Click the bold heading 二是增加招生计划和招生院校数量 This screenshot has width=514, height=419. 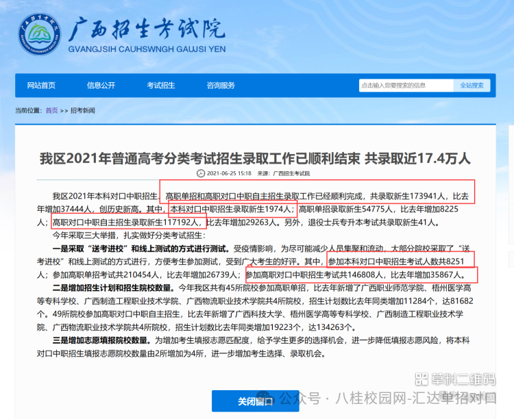[114, 288]
